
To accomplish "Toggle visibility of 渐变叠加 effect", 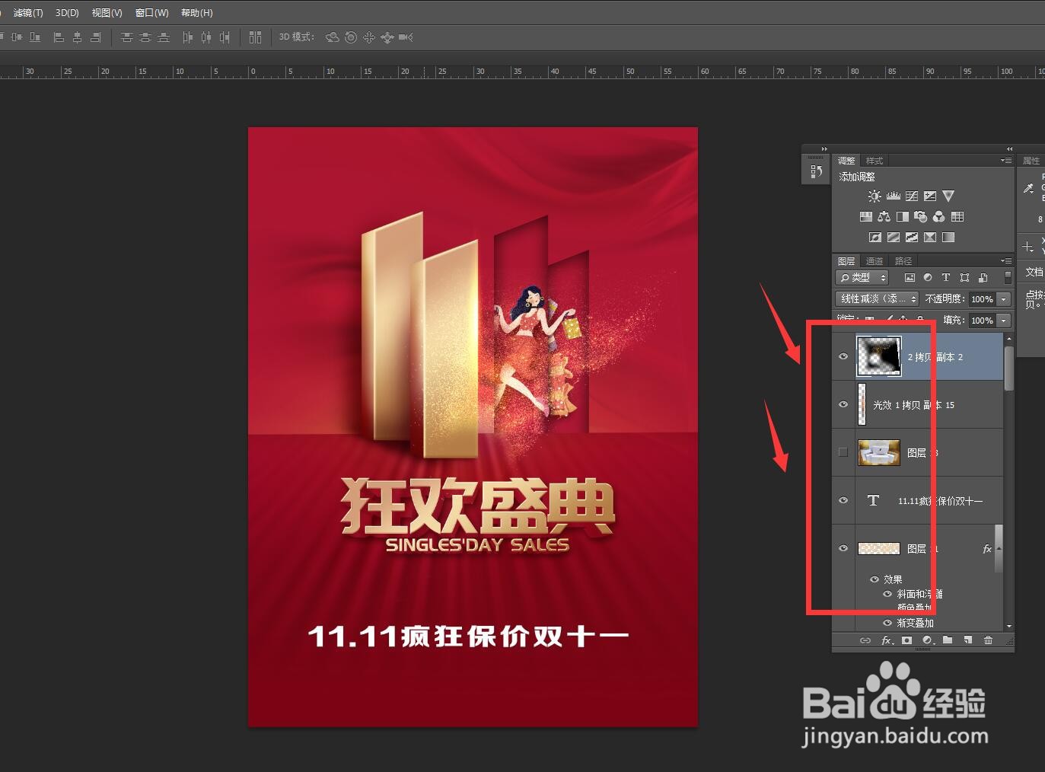I will (887, 623).
